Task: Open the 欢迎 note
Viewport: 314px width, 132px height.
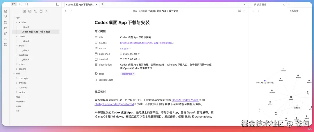Action: [18, 97]
